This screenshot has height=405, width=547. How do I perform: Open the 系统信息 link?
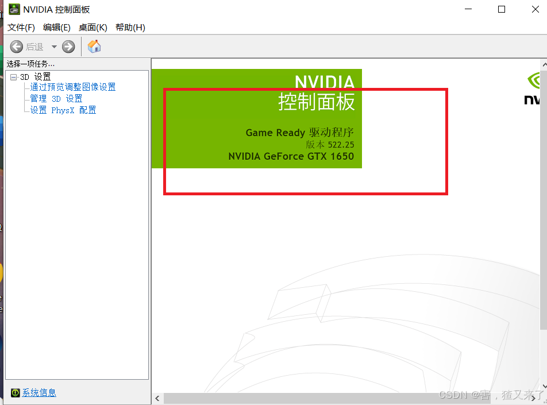click(x=39, y=393)
